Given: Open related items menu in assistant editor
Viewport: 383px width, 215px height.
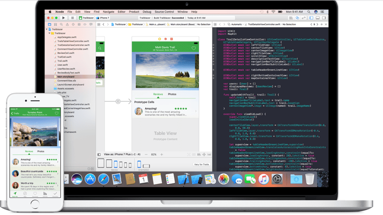Looking at the screenshot, I should coord(215,24).
